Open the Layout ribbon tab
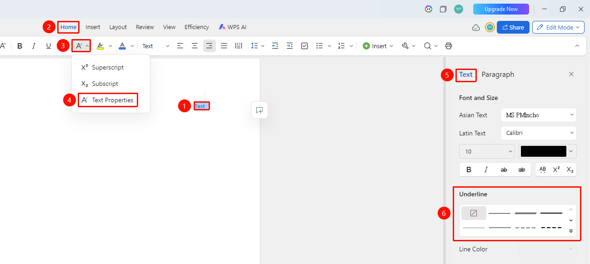Image resolution: width=590 pixels, height=264 pixels. [118, 27]
